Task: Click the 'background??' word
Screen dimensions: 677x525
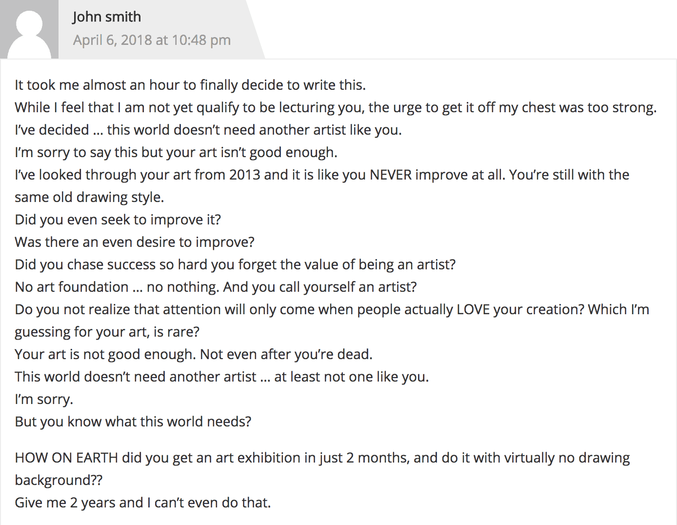Action: coord(59,480)
